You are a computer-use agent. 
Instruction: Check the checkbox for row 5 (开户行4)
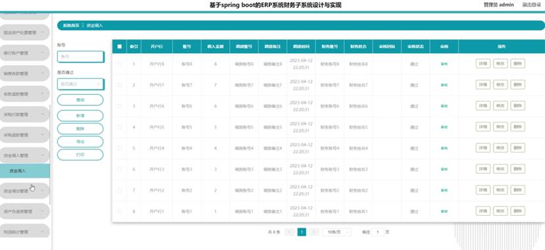120,148
